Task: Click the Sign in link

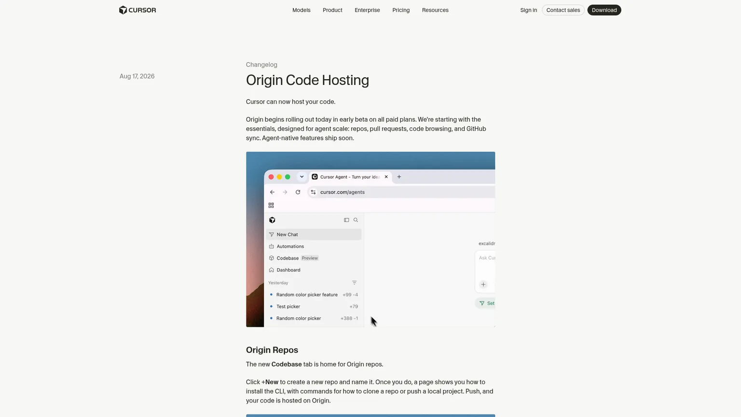Action: point(529,10)
